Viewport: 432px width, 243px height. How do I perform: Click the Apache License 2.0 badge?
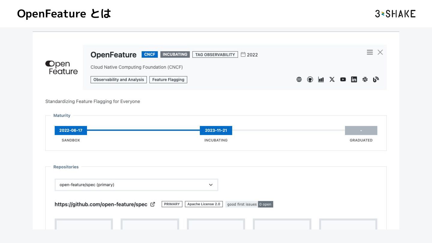tap(204, 204)
